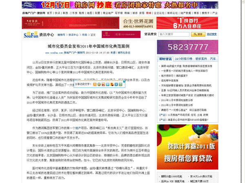Open red 商城 in top navigation
This screenshot has width=245, height=183.
tap(149, 13)
